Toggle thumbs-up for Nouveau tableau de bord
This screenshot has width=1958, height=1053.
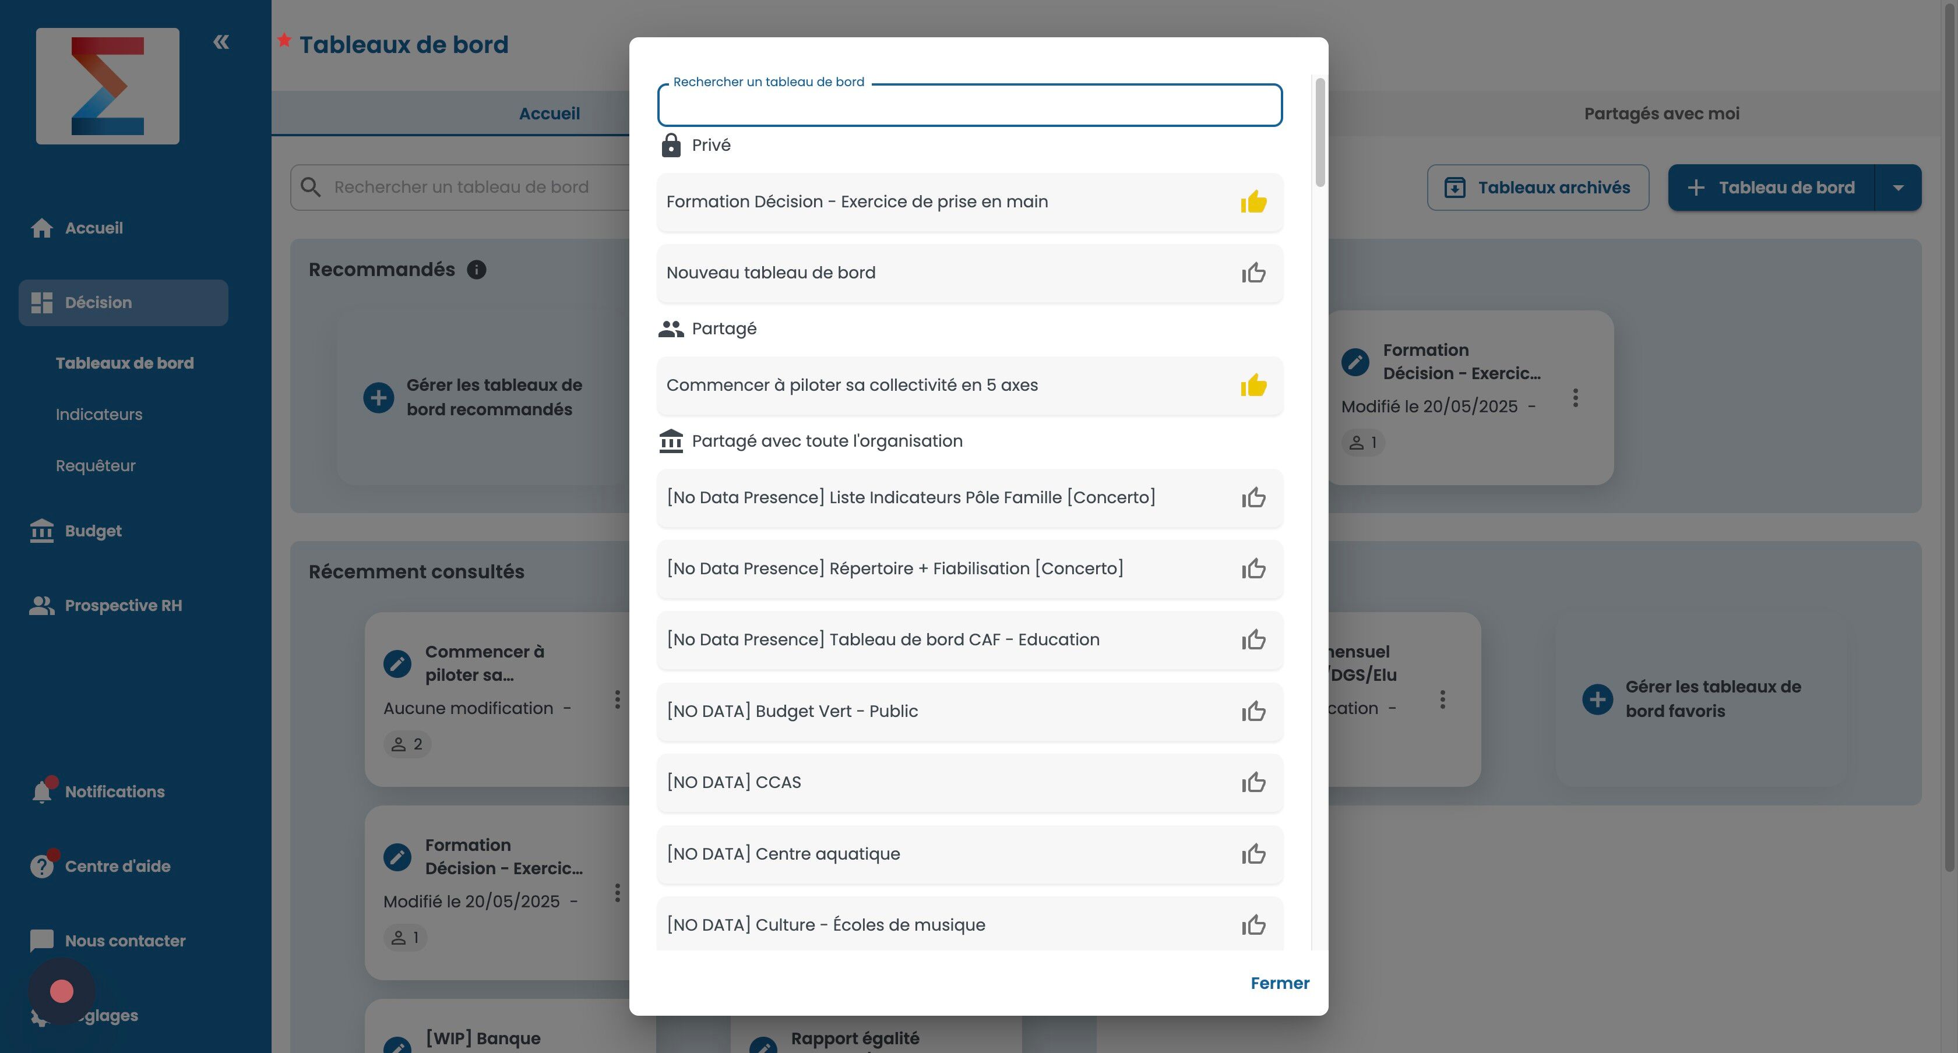[1253, 273]
